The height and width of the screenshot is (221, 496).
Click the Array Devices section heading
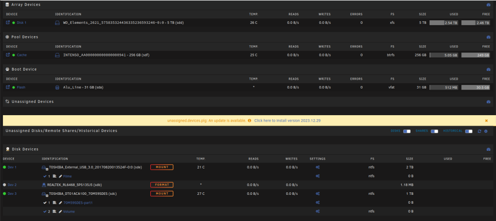pyautogui.click(x=26, y=5)
